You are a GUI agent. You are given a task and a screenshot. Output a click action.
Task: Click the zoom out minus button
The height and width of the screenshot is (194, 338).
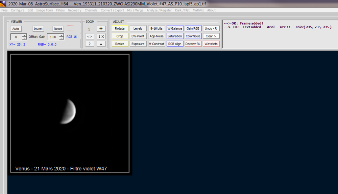click(101, 44)
